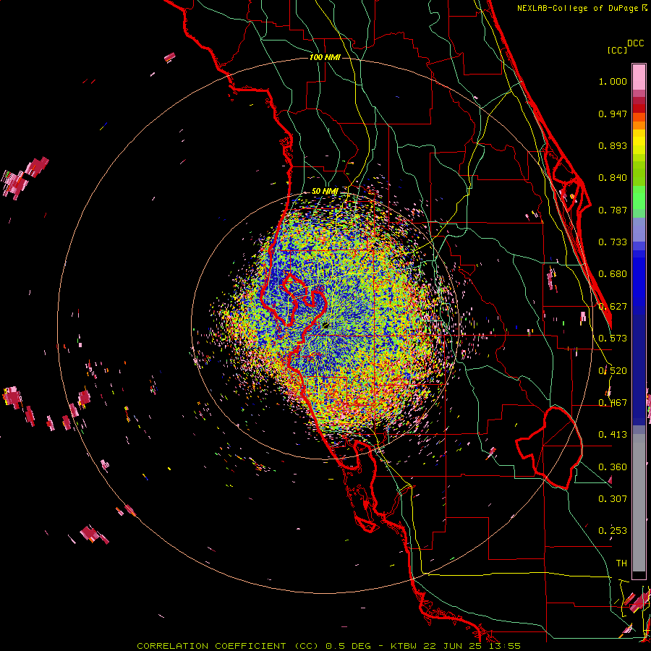Screen dimensions: 651x651
Task: Pick the pink segment of the color bar
Action: pos(639,77)
